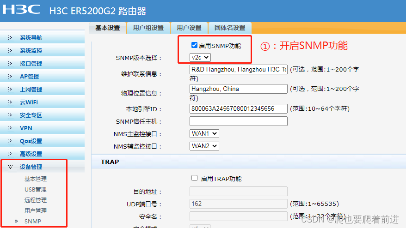Expand the AP管理 arrow icon
Image resolution: width=406 pixels, height=228 pixels.
tap(10, 76)
